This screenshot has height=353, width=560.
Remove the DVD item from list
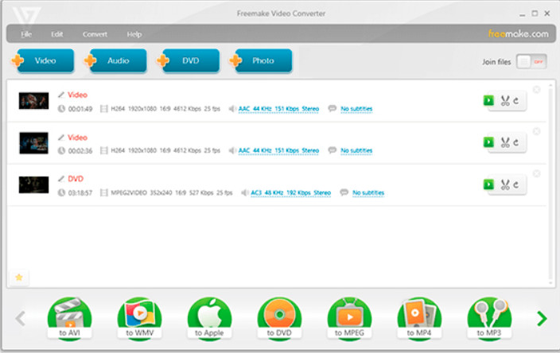coord(536,173)
